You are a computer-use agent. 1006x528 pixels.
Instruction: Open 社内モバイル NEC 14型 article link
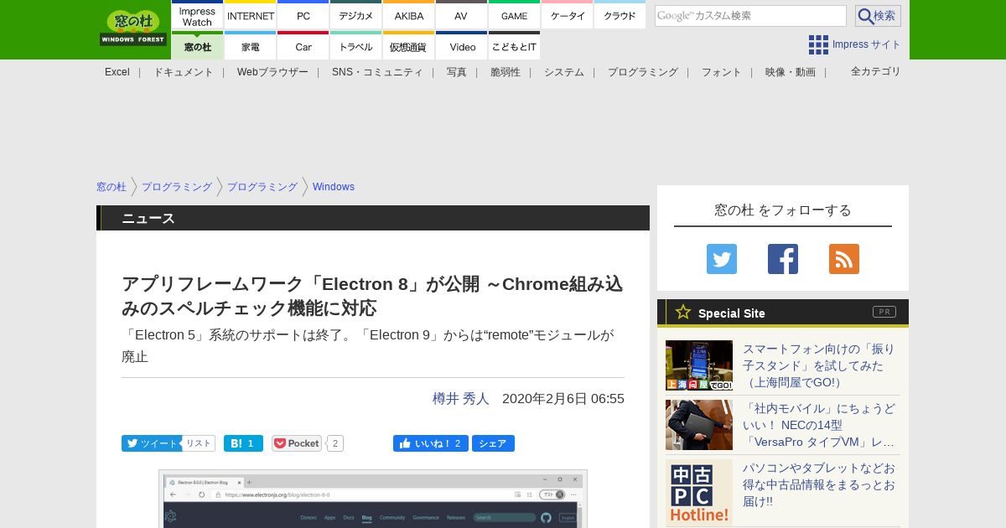click(x=819, y=425)
